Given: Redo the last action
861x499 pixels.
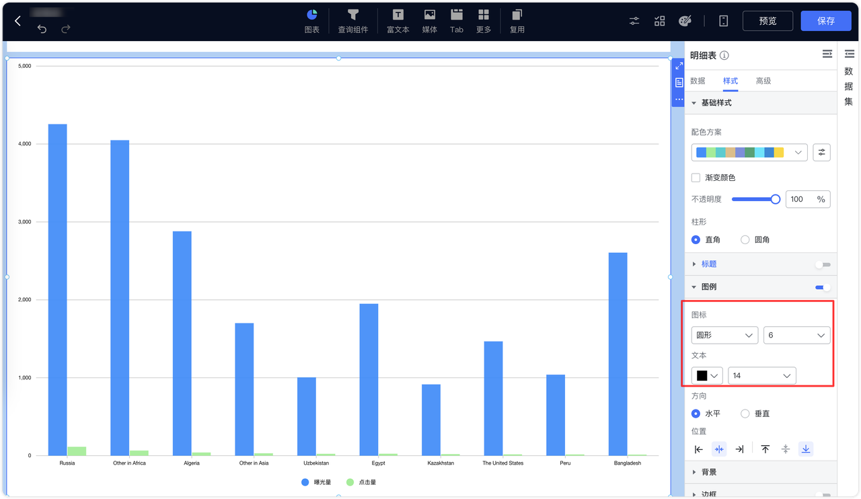Looking at the screenshot, I should point(65,29).
